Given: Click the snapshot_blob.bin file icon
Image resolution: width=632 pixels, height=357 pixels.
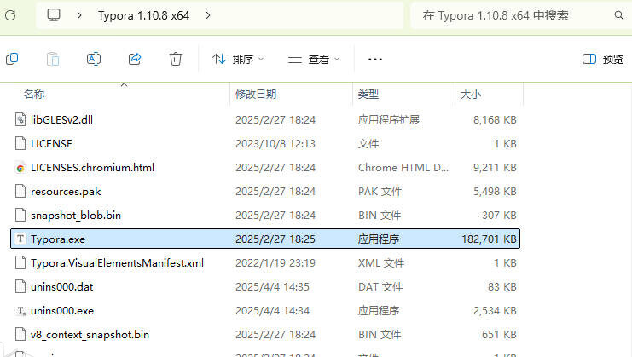Looking at the screenshot, I should click(20, 215).
